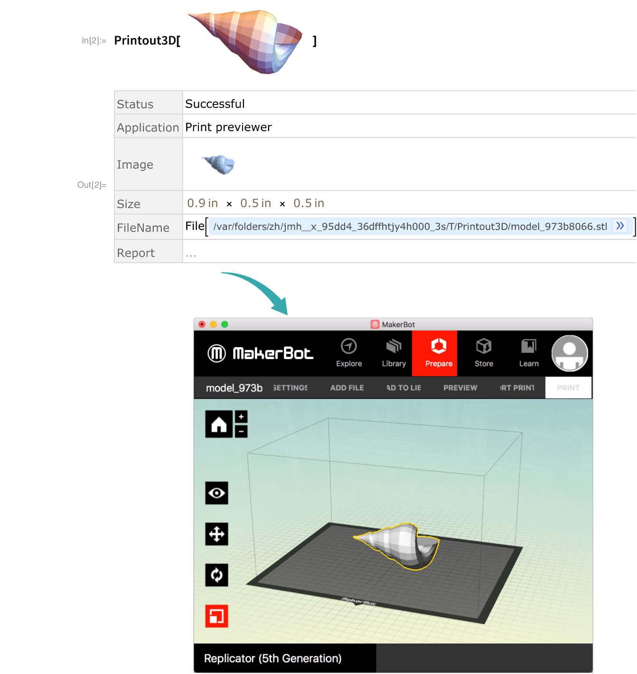Open the Learn section
The image size is (637, 674).
pyautogui.click(x=529, y=353)
